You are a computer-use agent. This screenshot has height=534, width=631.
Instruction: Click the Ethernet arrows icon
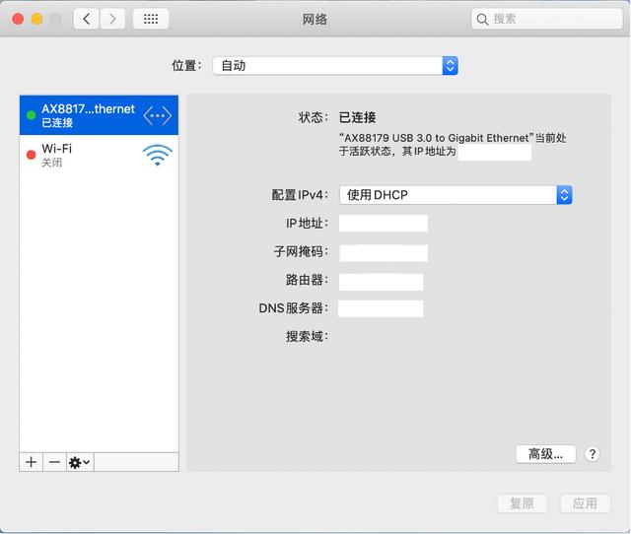[158, 115]
